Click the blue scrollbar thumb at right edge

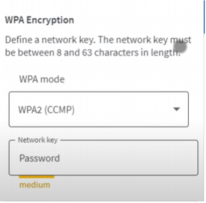204,17
